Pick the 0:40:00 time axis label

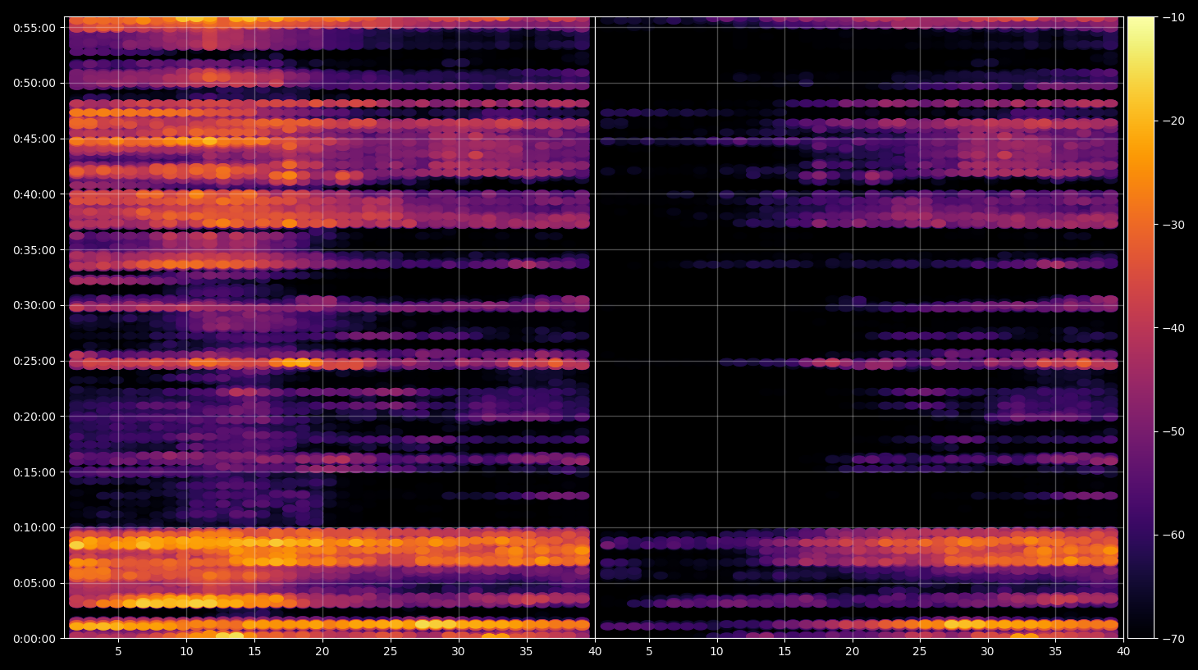[x=34, y=194]
